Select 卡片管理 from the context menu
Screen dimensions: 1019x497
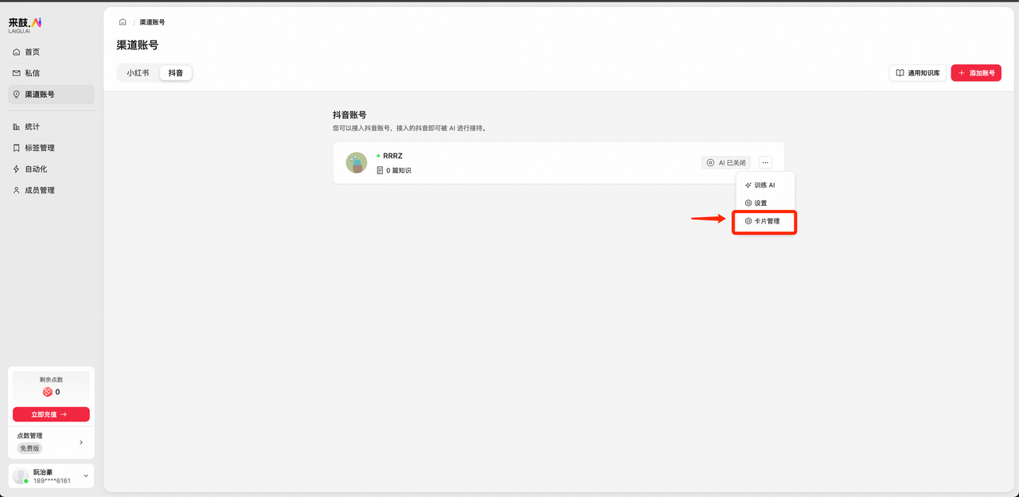[x=764, y=223]
